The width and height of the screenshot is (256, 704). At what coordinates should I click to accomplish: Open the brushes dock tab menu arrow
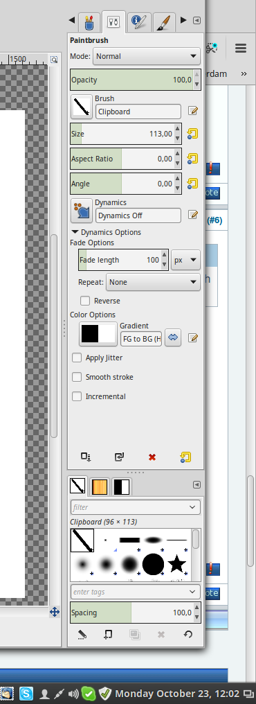pyautogui.click(x=196, y=485)
